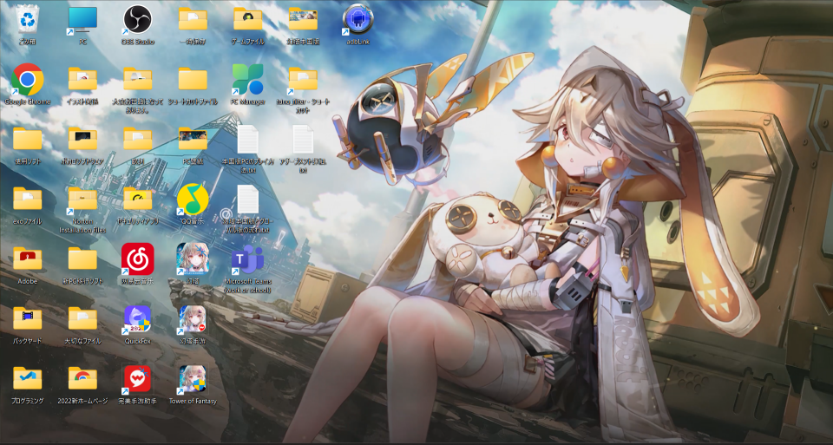Open the 幻塔手游 game shortcut
Image resolution: width=833 pixels, height=445 pixels.
192,319
